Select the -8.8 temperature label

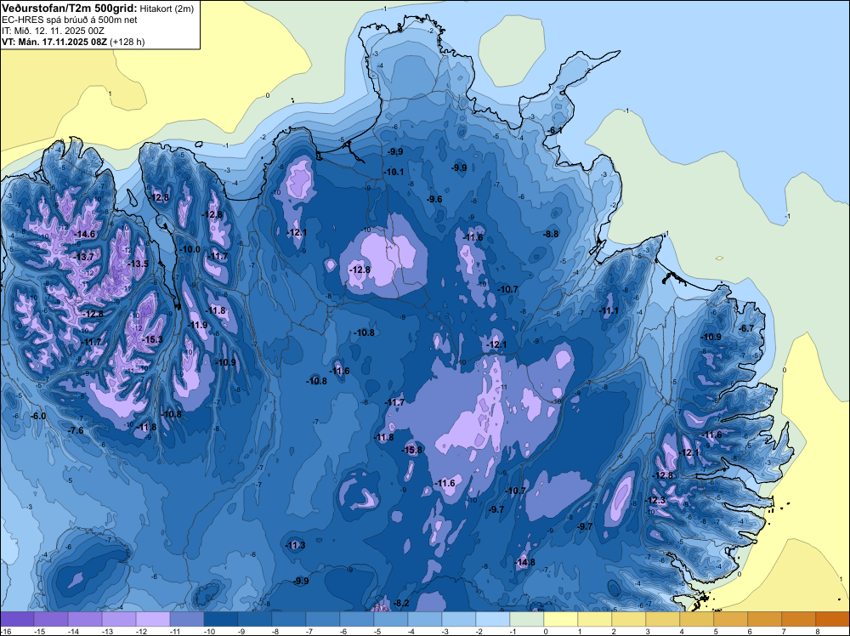pyautogui.click(x=551, y=234)
